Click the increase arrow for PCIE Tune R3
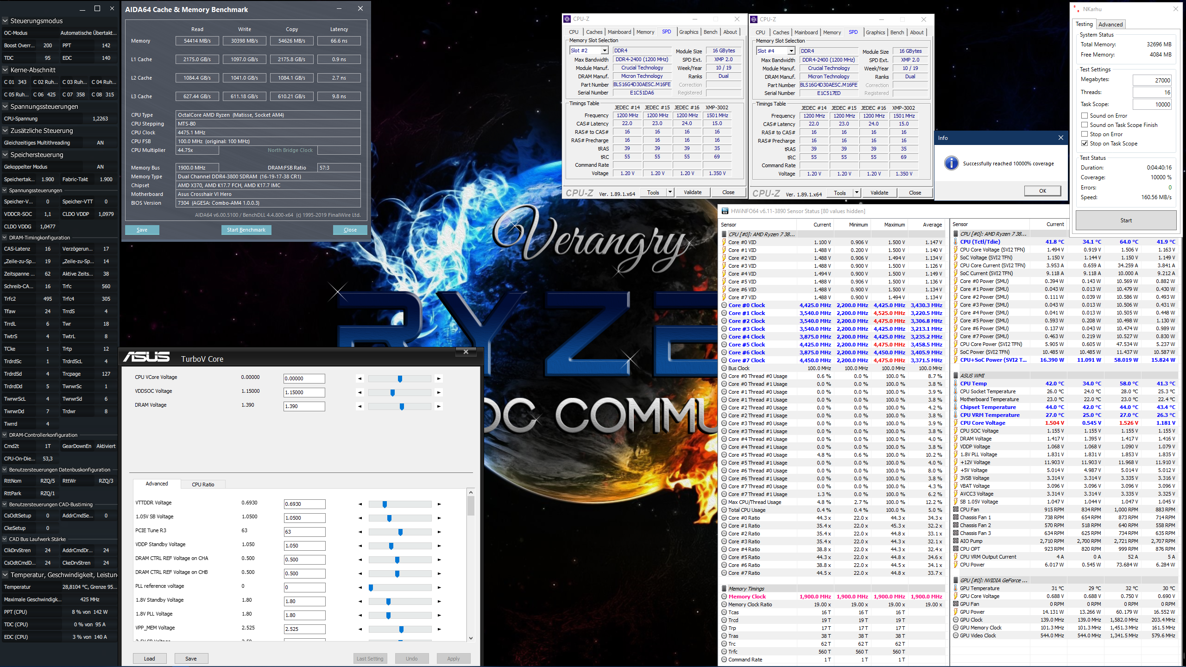Image resolution: width=1186 pixels, height=667 pixels. [439, 532]
